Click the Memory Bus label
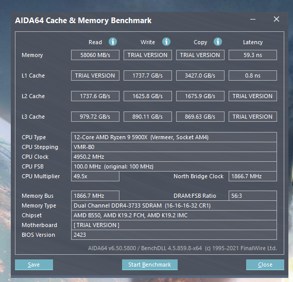Image resolution: width=293 pixels, height=282 pixels. pos(38,196)
